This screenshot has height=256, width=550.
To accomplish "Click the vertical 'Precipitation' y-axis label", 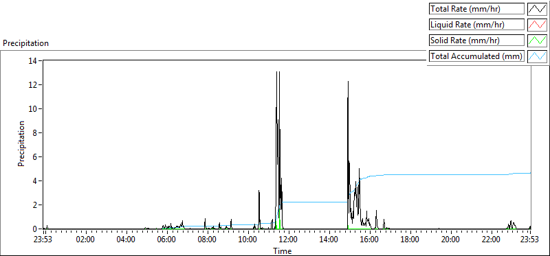I will coord(21,144).
